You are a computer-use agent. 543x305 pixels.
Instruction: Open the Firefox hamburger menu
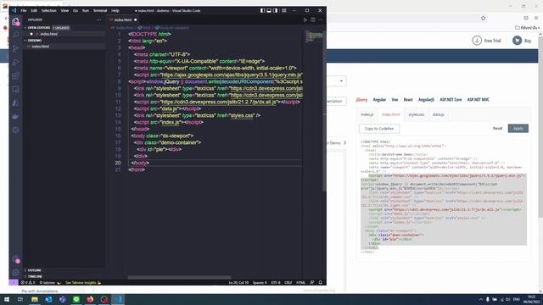coord(536,18)
